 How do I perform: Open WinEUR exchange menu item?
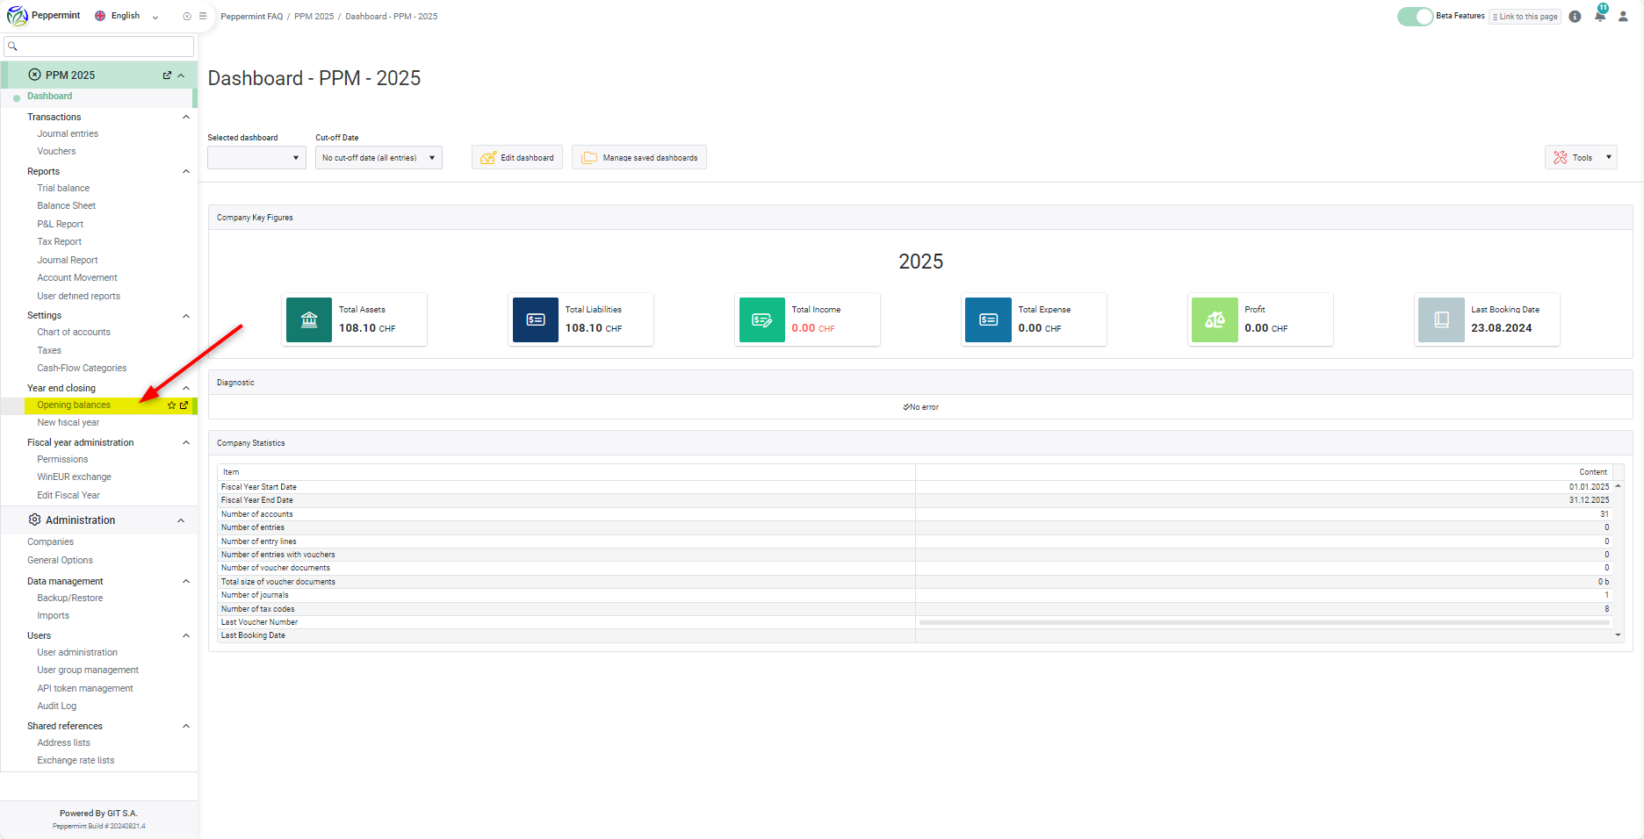point(74,477)
